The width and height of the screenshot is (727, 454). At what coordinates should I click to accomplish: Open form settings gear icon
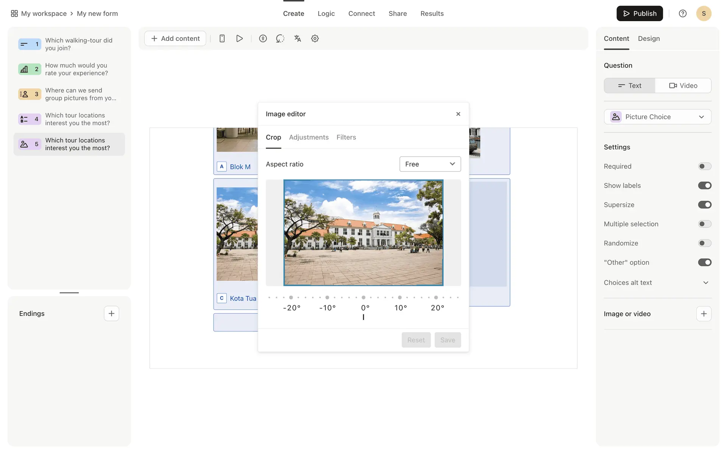315,39
